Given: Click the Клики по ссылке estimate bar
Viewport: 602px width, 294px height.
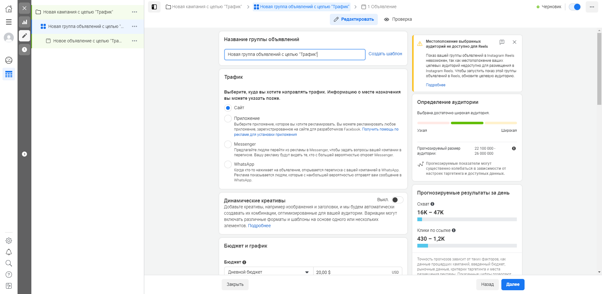Looking at the screenshot, I should [x=467, y=246].
